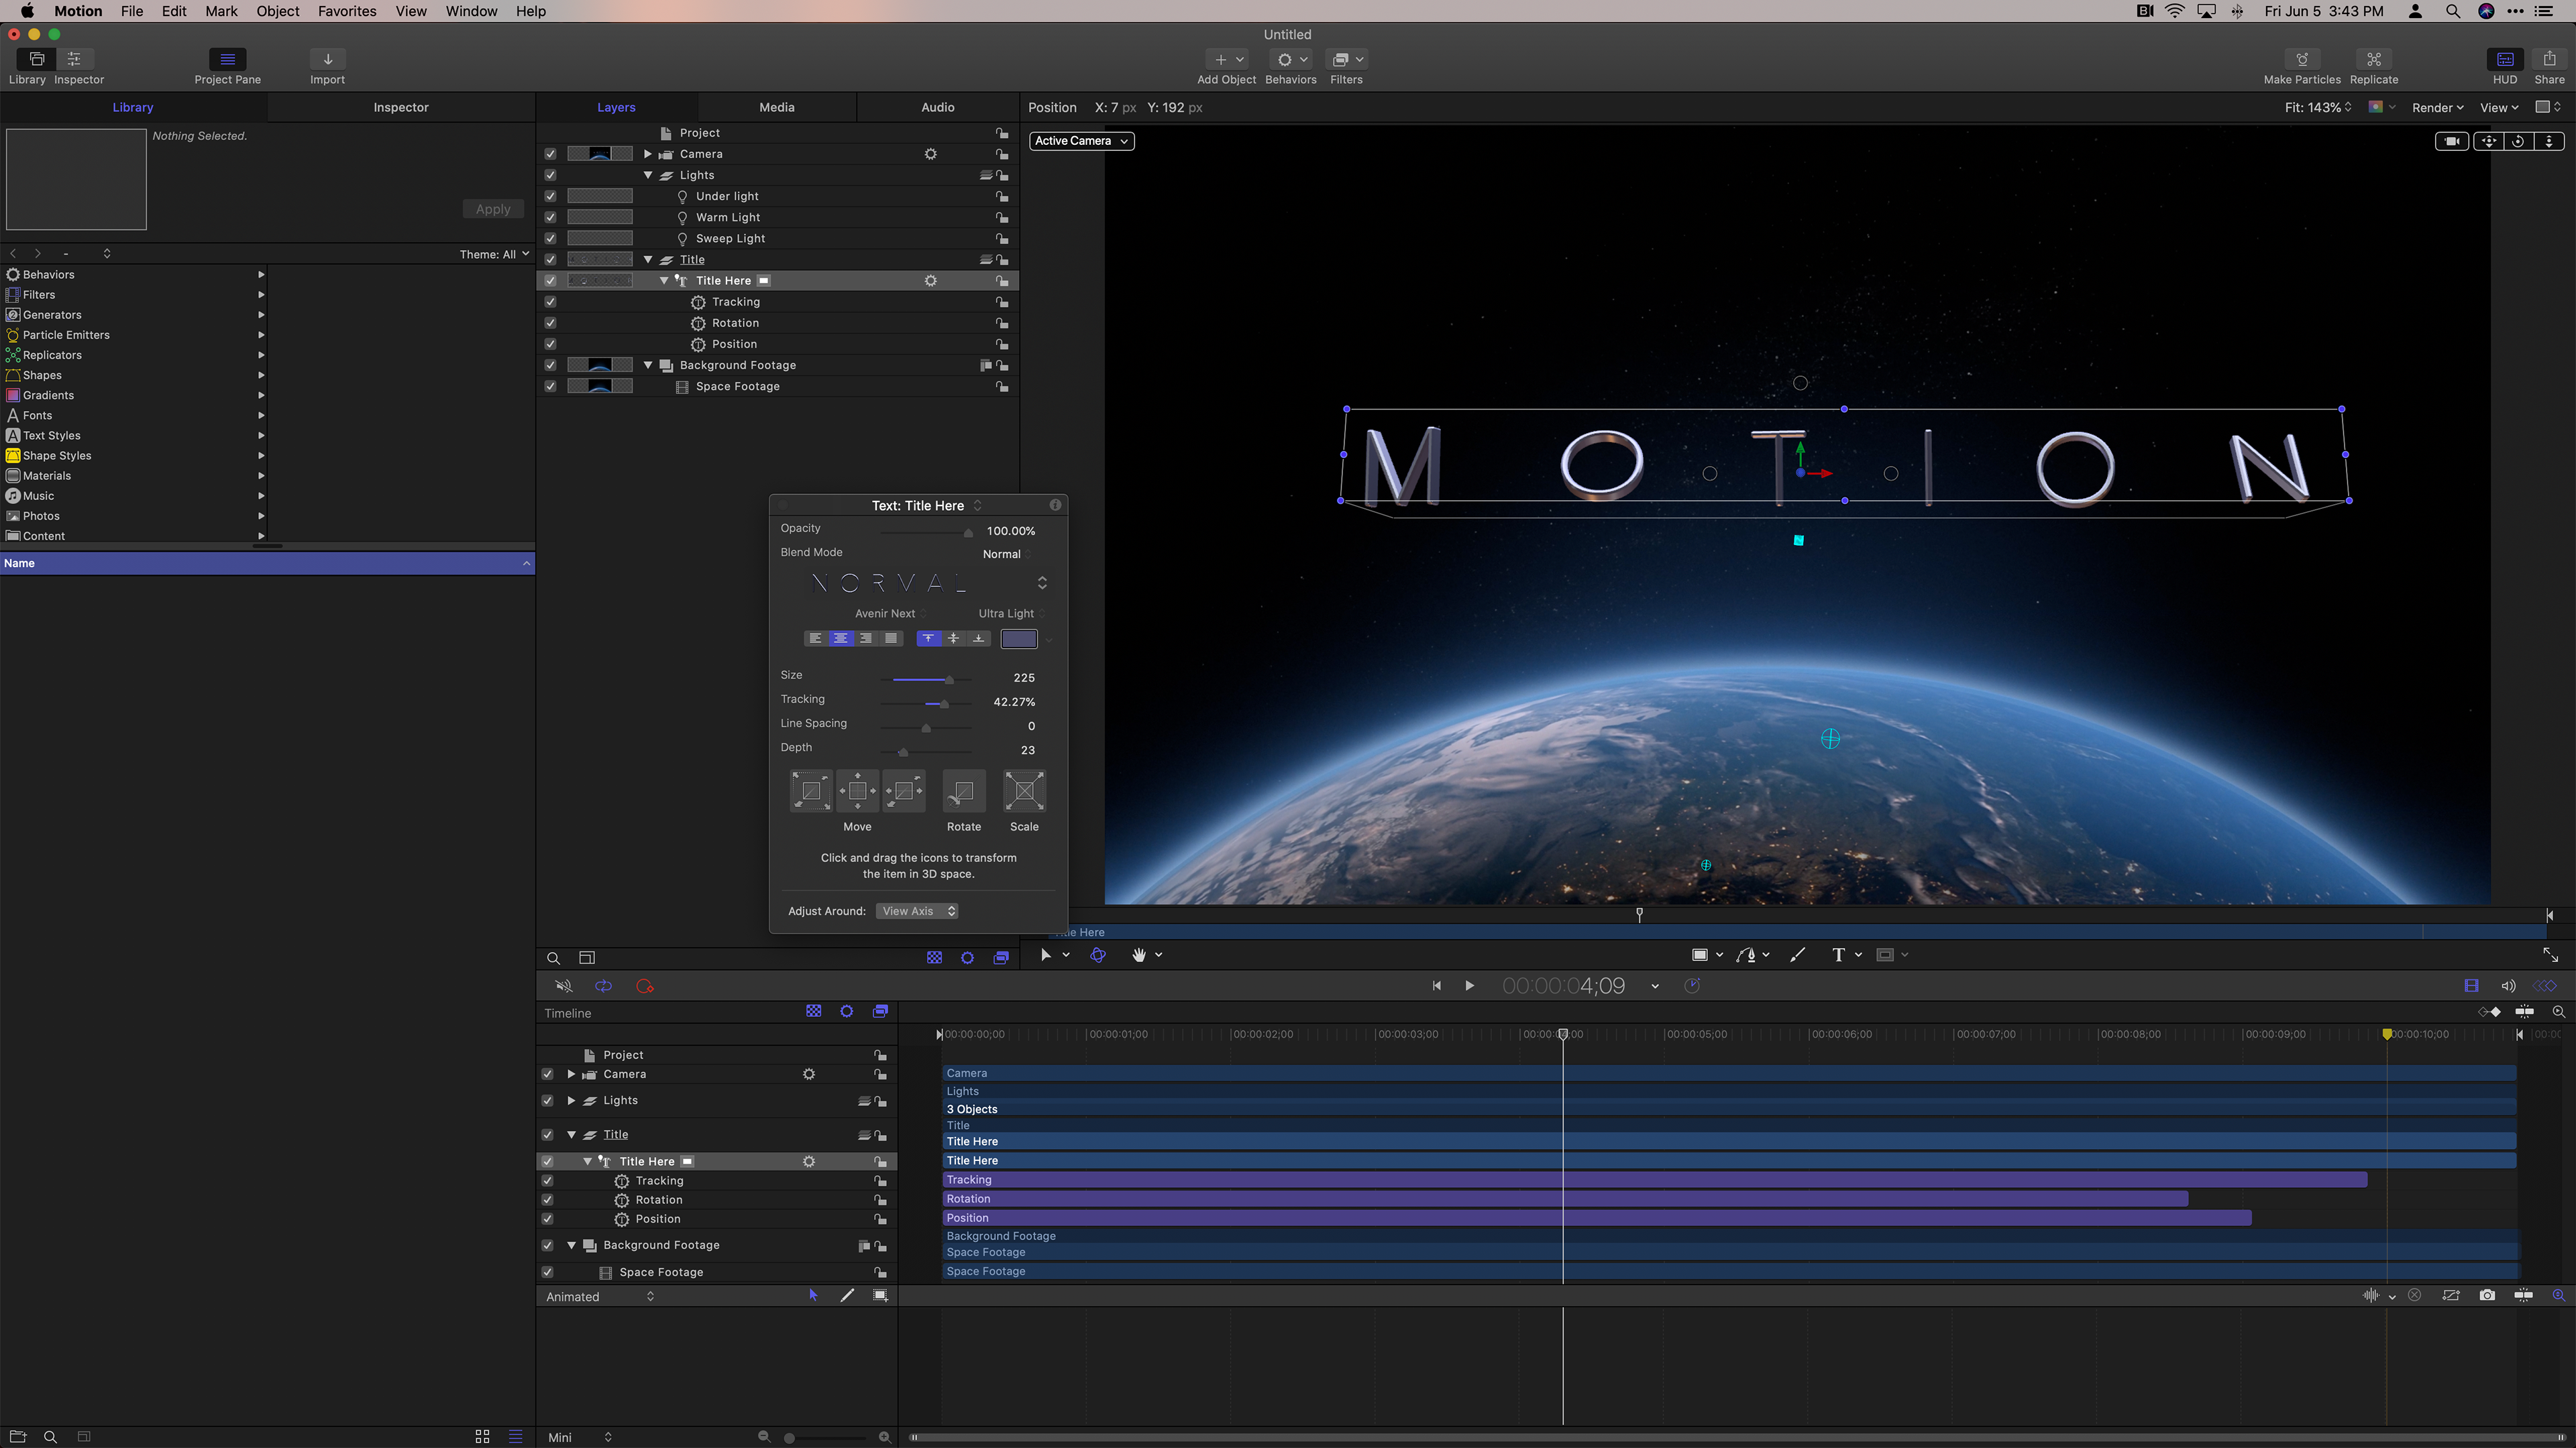Open the Add Object button

1226,59
